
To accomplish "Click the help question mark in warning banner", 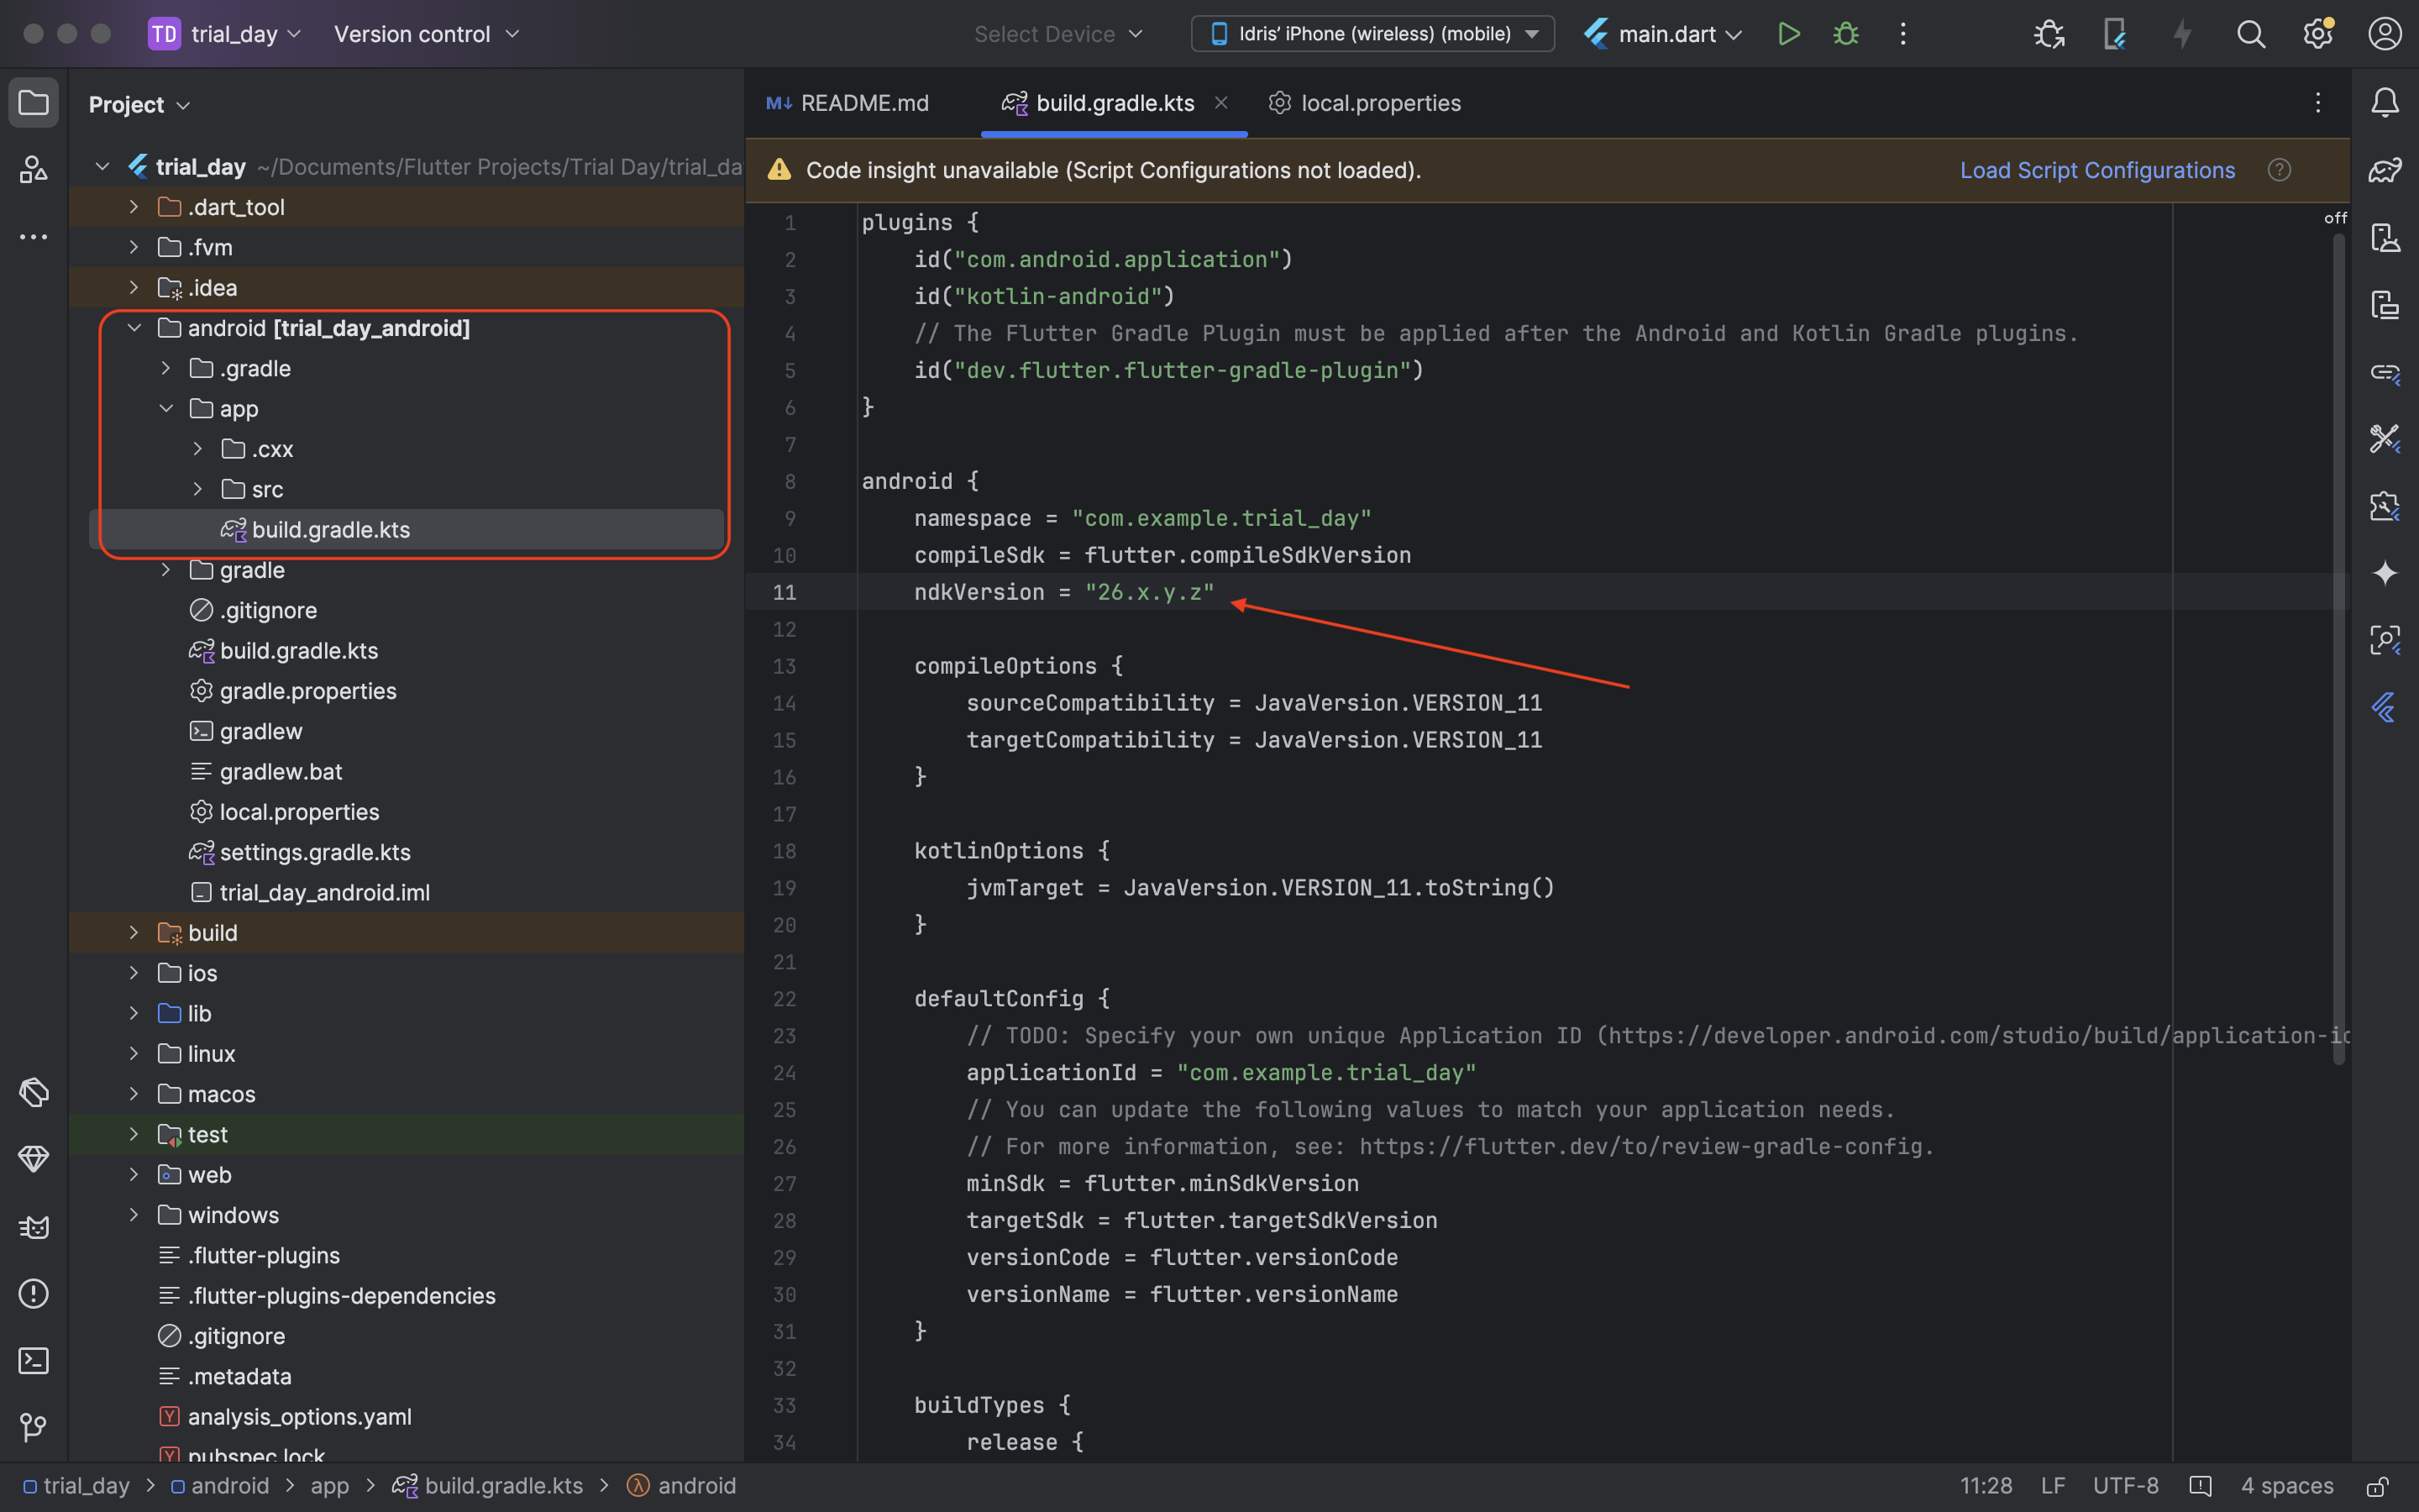I will pos(2279,170).
